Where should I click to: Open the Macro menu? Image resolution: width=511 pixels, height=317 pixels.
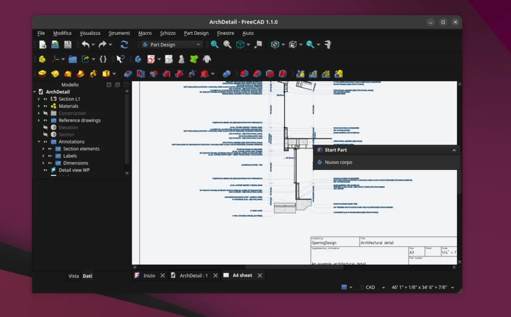[145, 33]
